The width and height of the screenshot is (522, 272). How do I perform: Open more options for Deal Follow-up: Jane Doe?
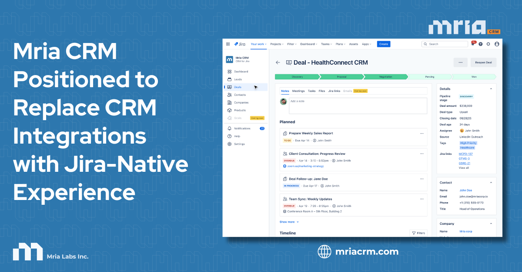(x=422, y=179)
